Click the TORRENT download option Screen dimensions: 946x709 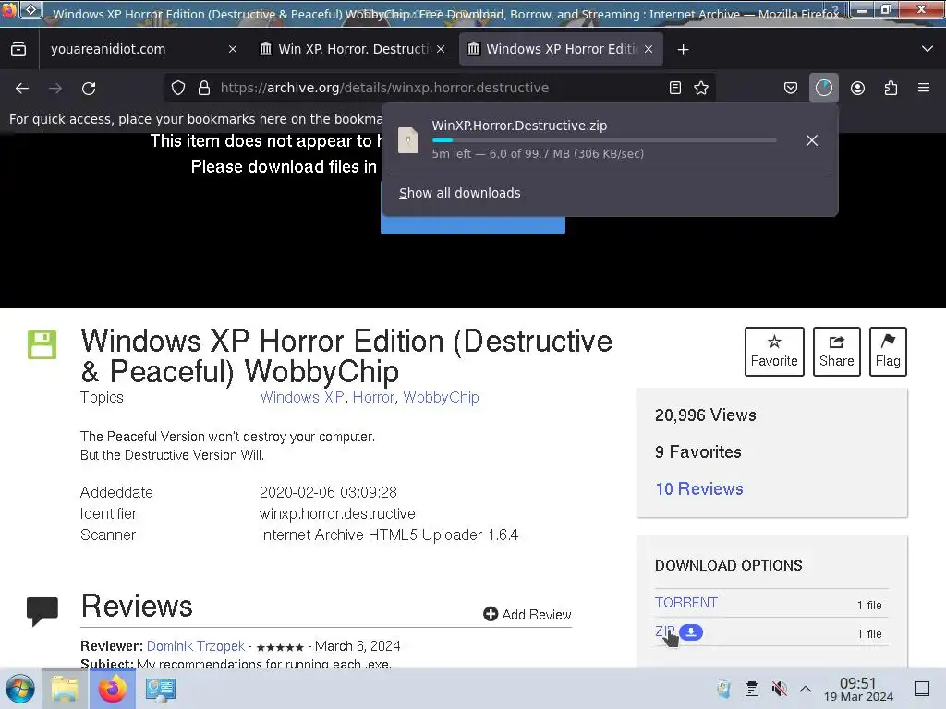[686, 603]
